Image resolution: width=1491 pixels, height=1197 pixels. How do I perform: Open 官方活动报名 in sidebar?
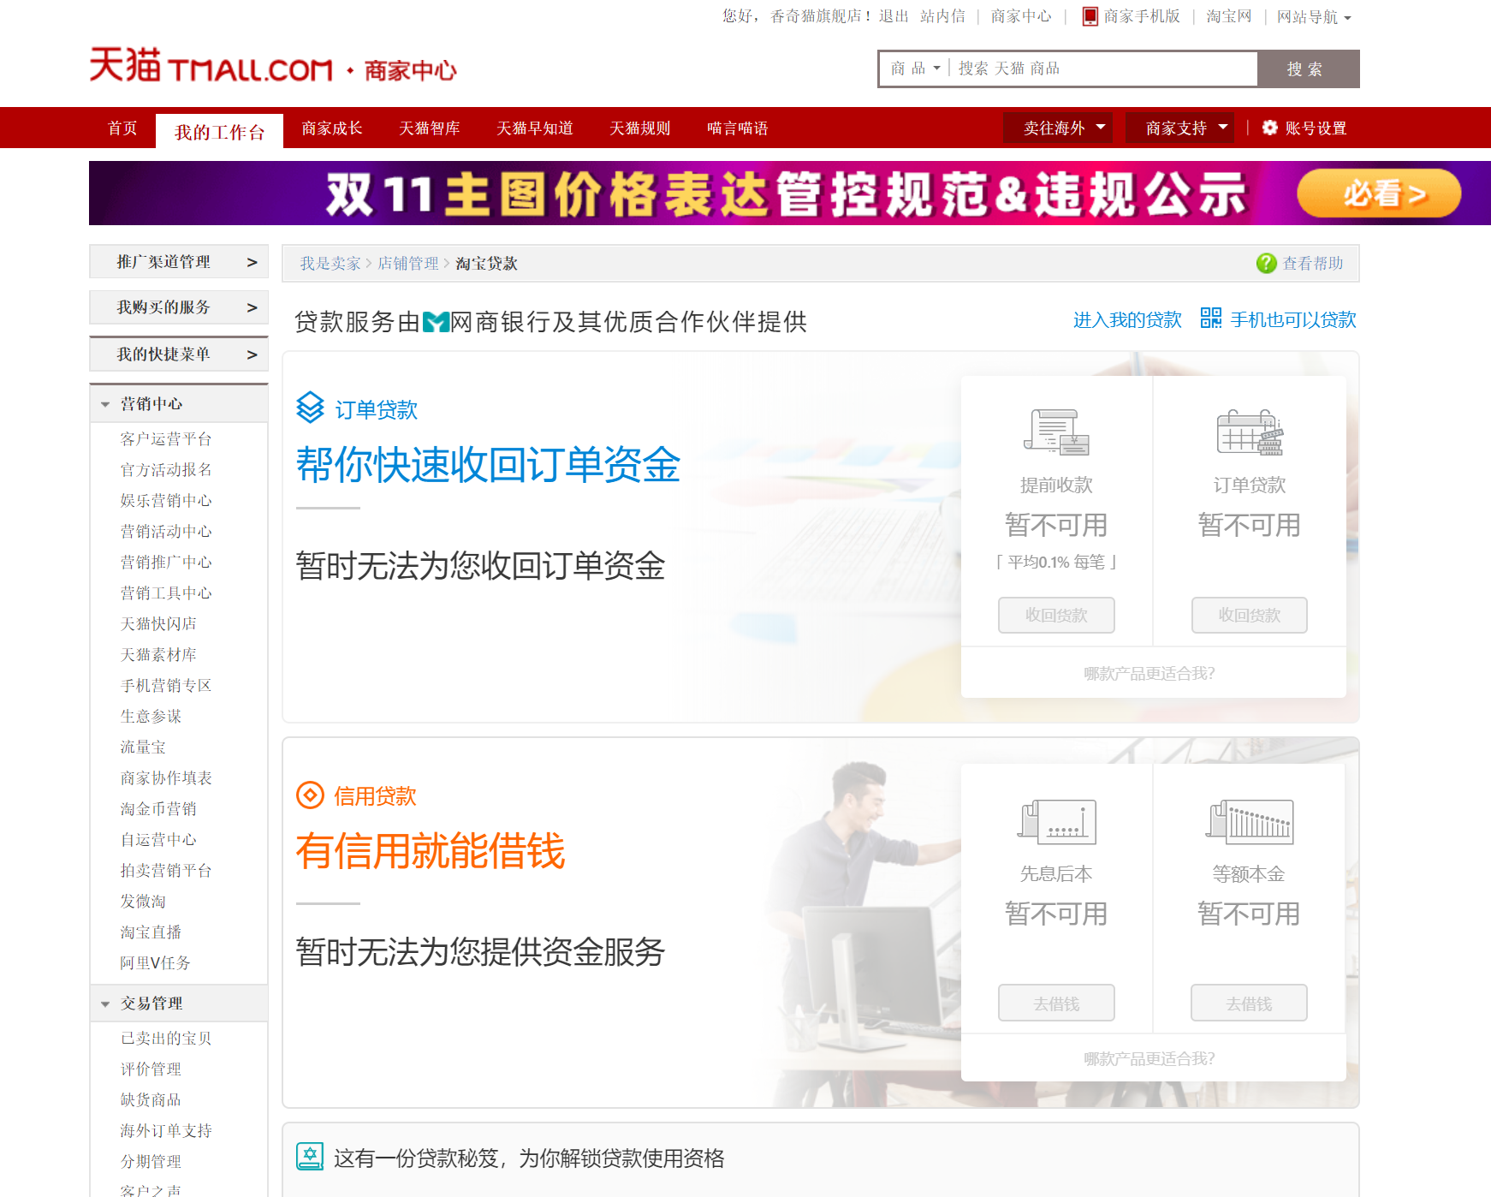point(166,470)
